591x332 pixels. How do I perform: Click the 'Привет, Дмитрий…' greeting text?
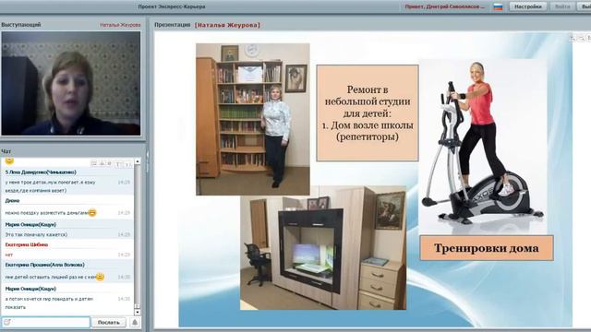[x=445, y=6]
